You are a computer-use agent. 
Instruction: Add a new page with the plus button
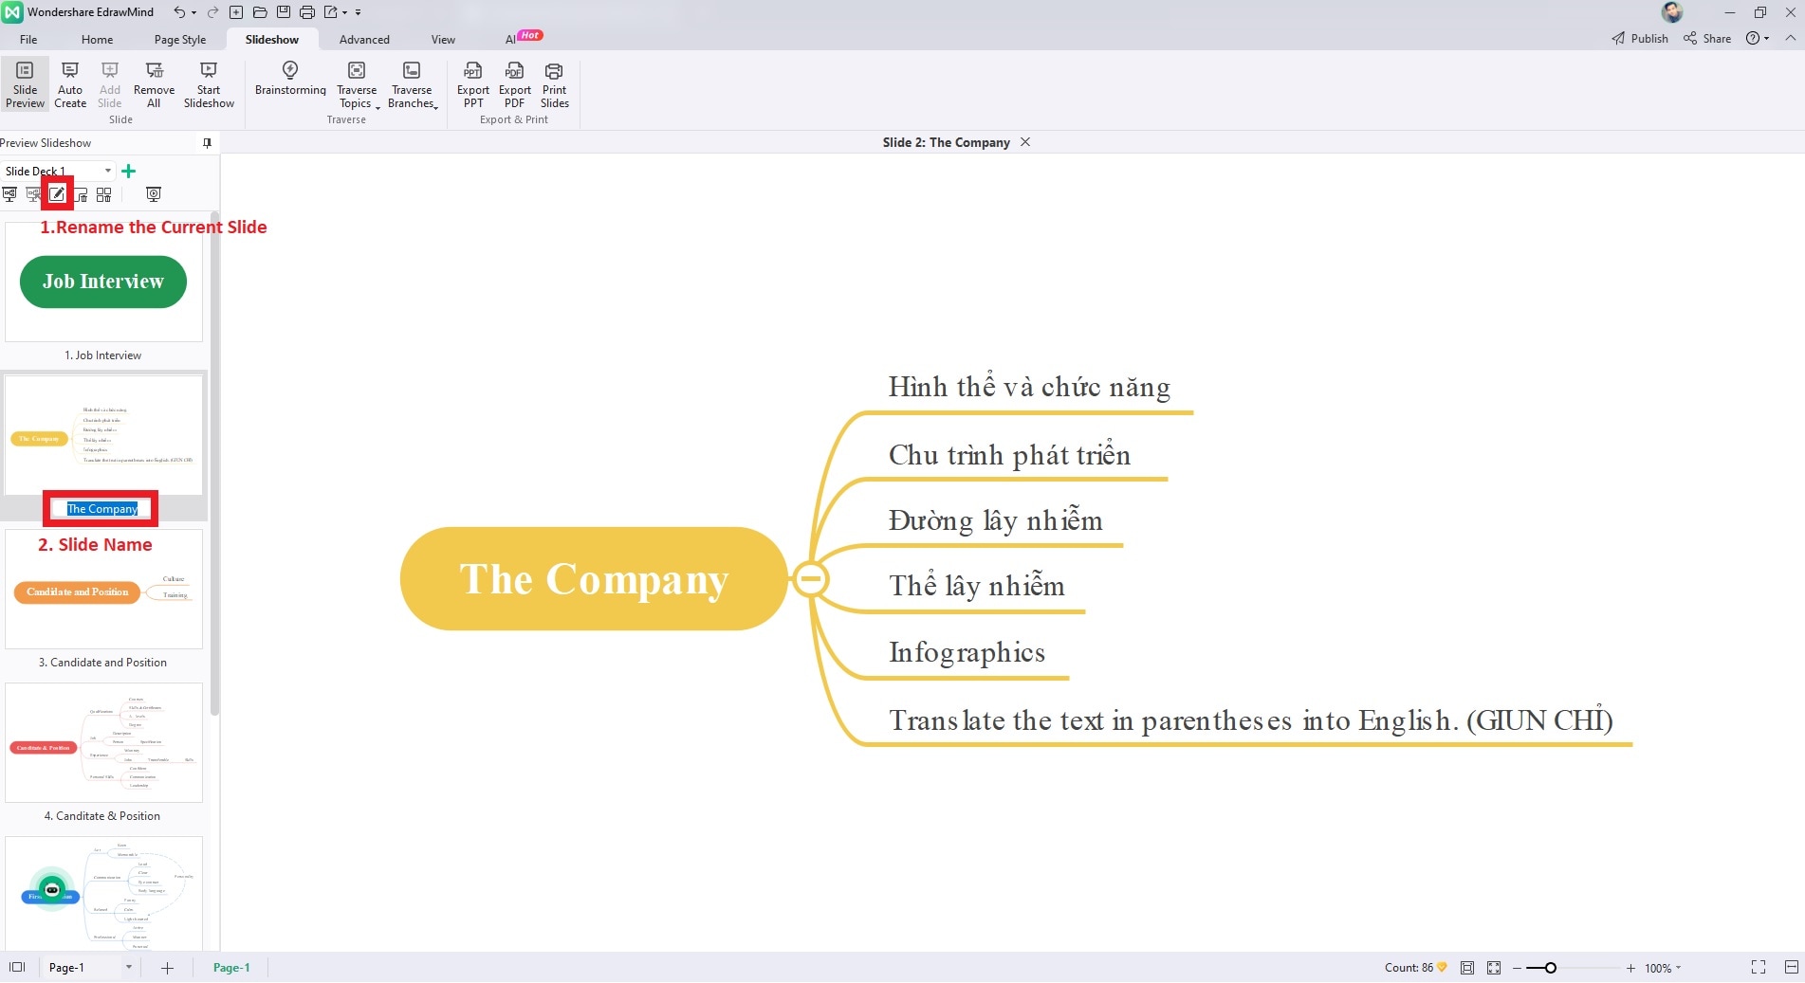[x=167, y=968]
